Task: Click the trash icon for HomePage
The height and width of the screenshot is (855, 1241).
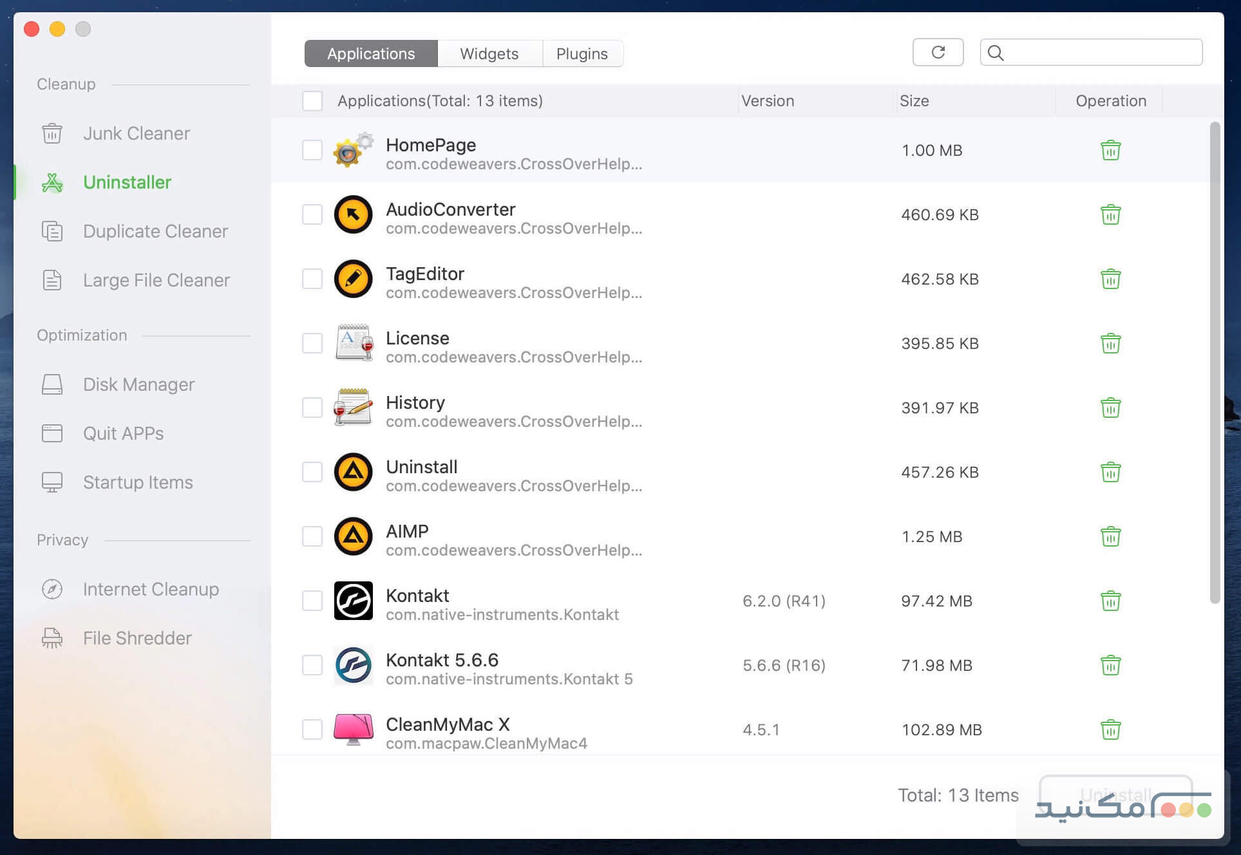Action: point(1110,150)
